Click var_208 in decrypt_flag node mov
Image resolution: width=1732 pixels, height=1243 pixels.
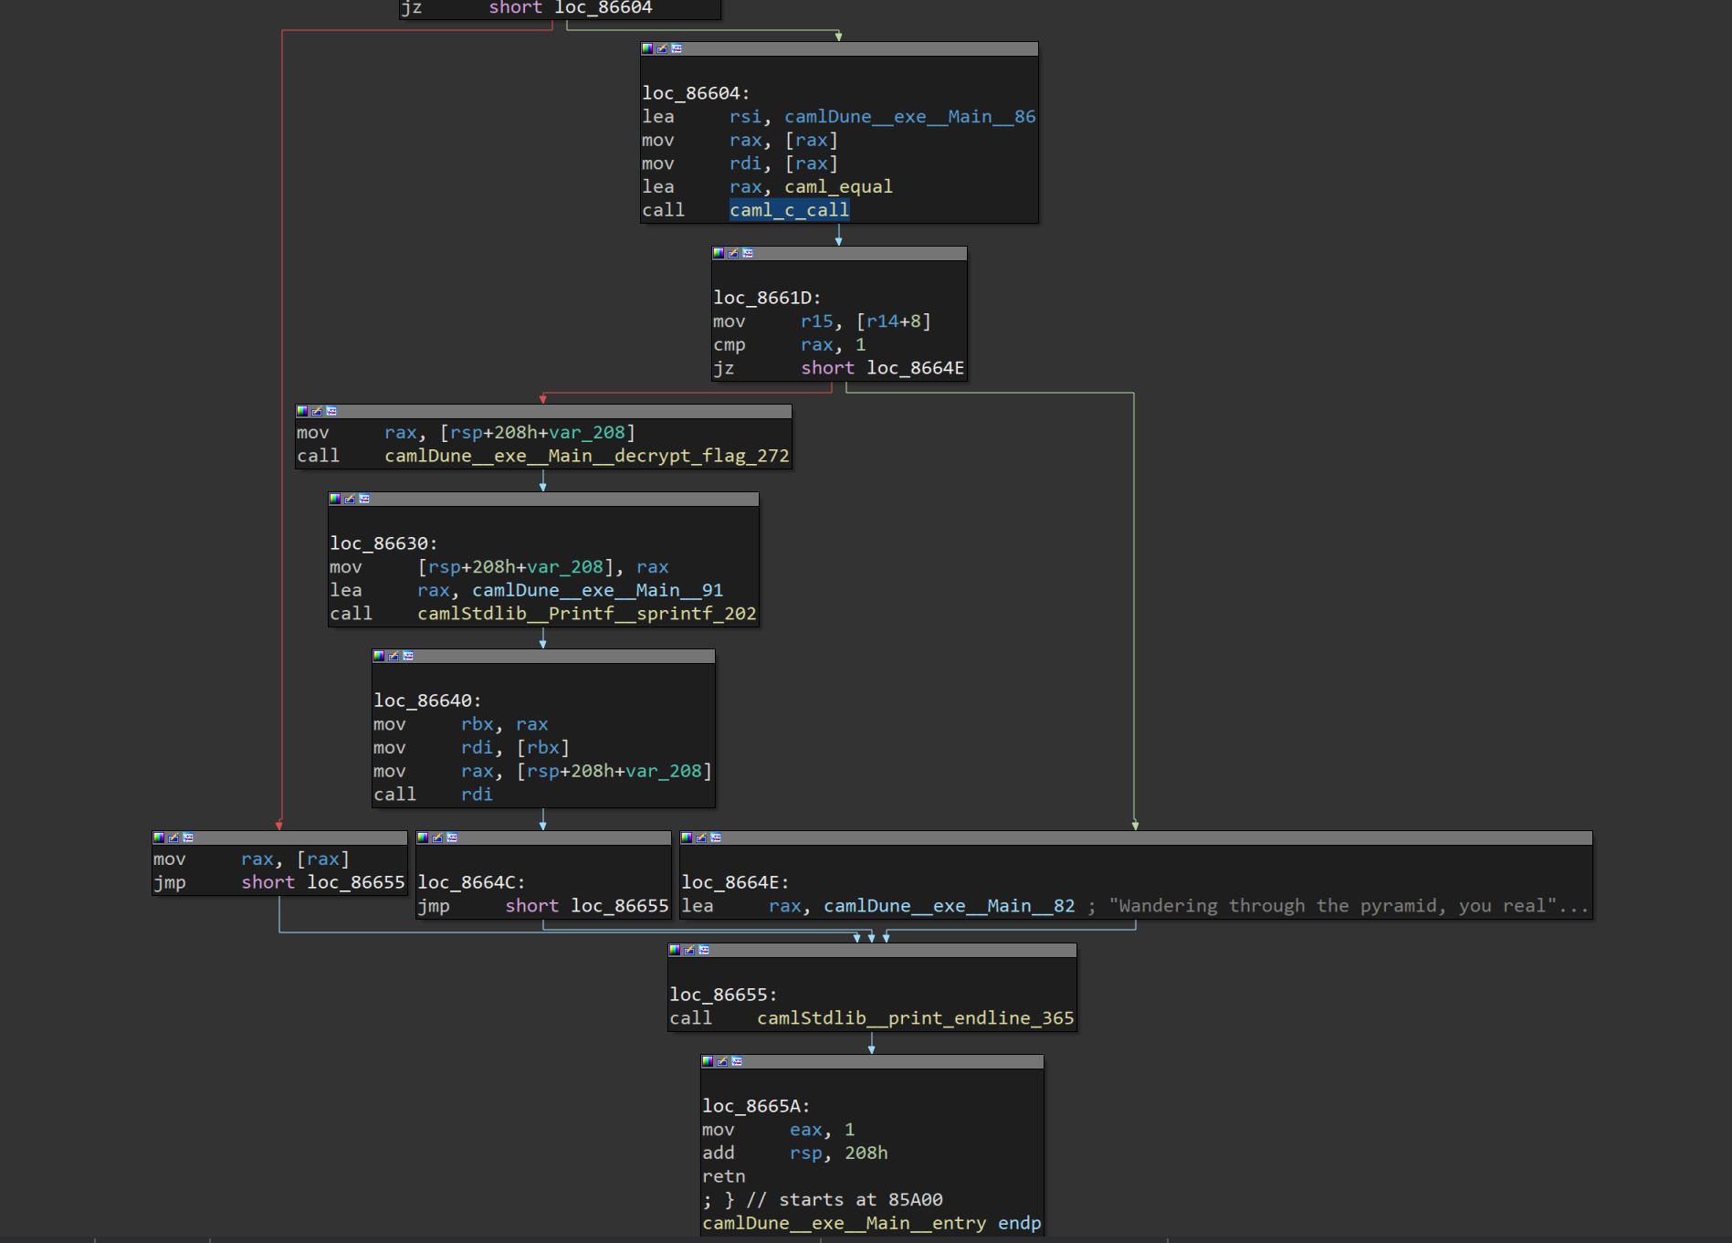coord(587,432)
